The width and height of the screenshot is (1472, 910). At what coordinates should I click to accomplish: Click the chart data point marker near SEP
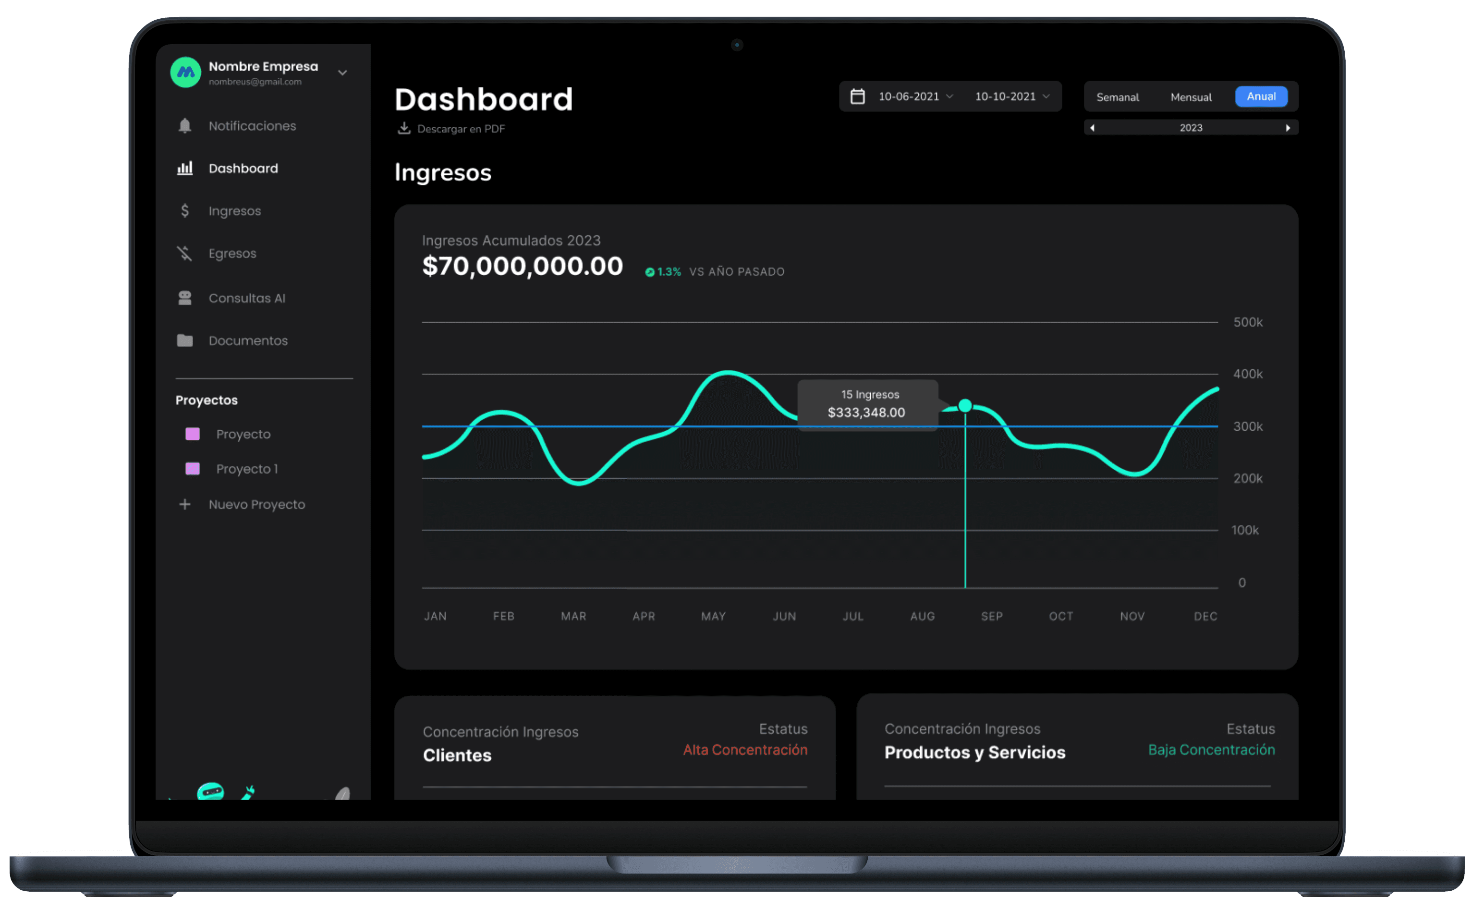(965, 406)
